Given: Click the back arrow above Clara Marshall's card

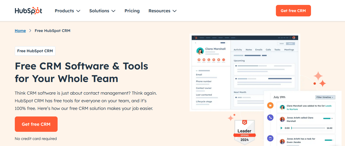Looking at the screenshot, I should point(196,43).
